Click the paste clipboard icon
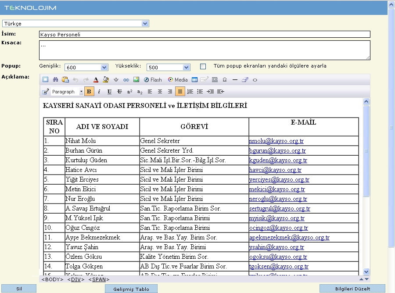The width and height of the screenshot is (395, 293). tap(65, 80)
